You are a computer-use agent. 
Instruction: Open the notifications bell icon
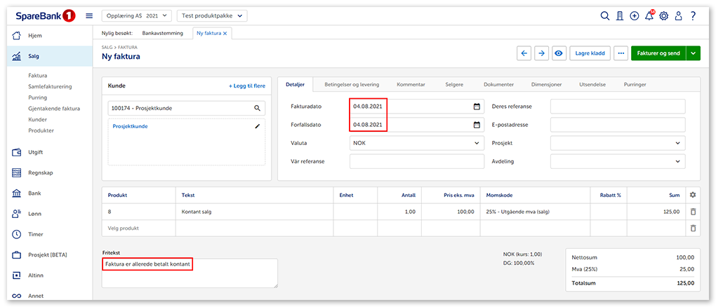(649, 15)
